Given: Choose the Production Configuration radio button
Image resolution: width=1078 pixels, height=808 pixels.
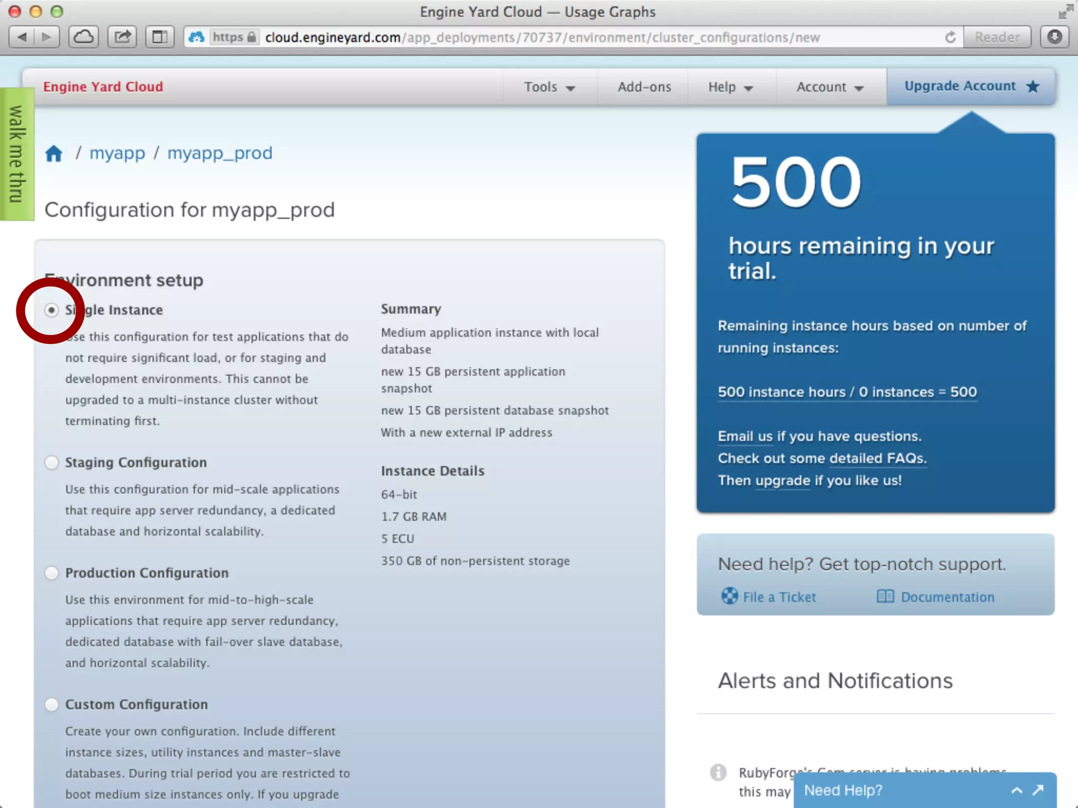Looking at the screenshot, I should (x=52, y=573).
